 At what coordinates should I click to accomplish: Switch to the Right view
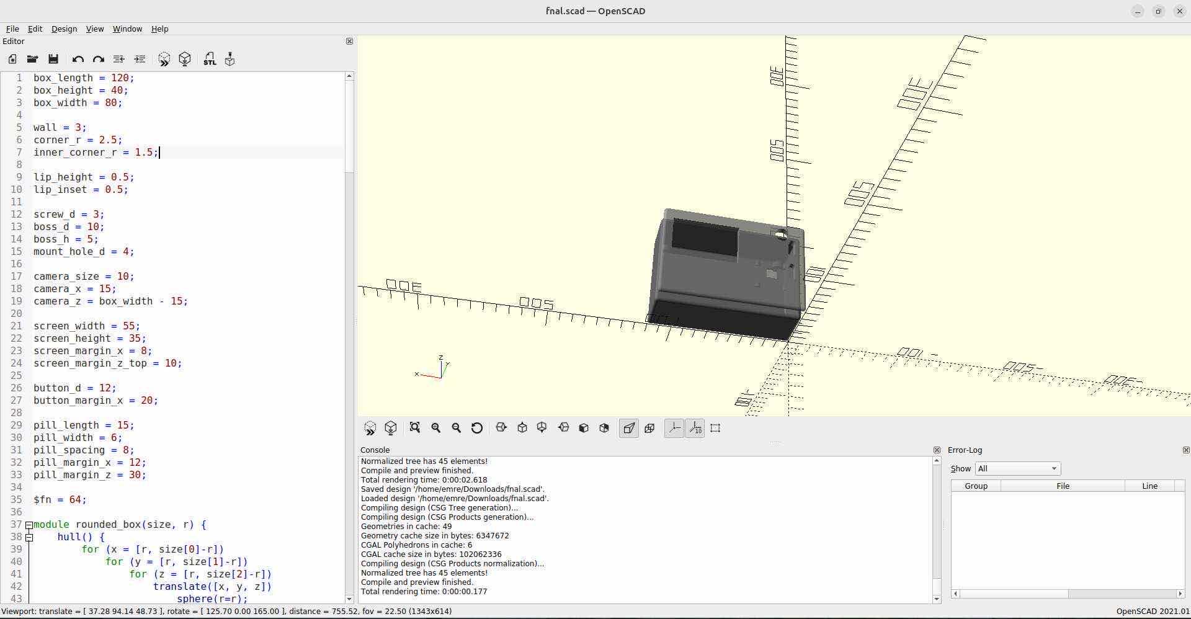tap(501, 428)
